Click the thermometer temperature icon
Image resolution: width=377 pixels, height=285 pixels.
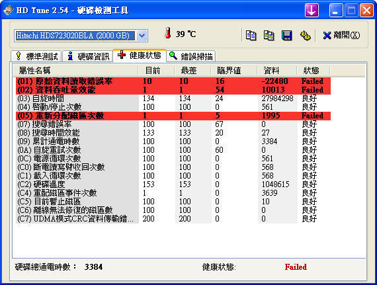click(168, 33)
